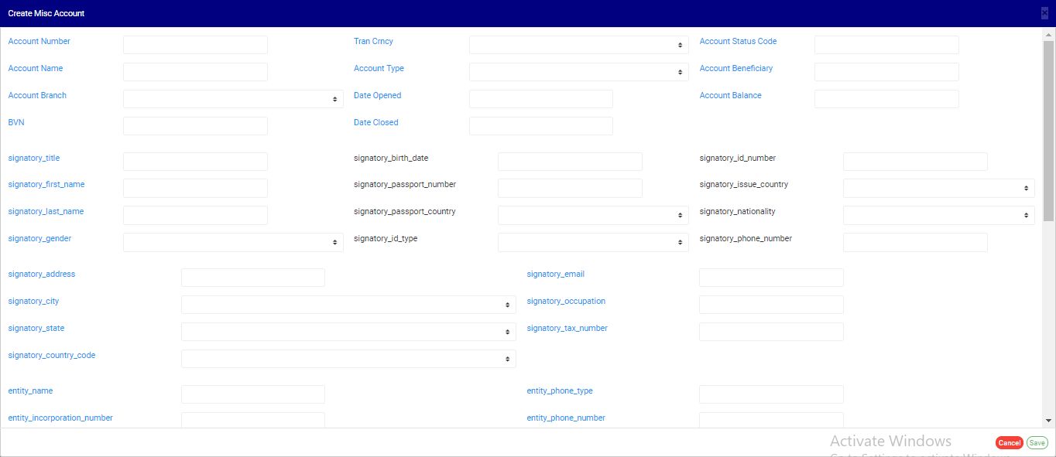Click the Date Opened input field
This screenshot has height=457, width=1056.
pos(540,99)
